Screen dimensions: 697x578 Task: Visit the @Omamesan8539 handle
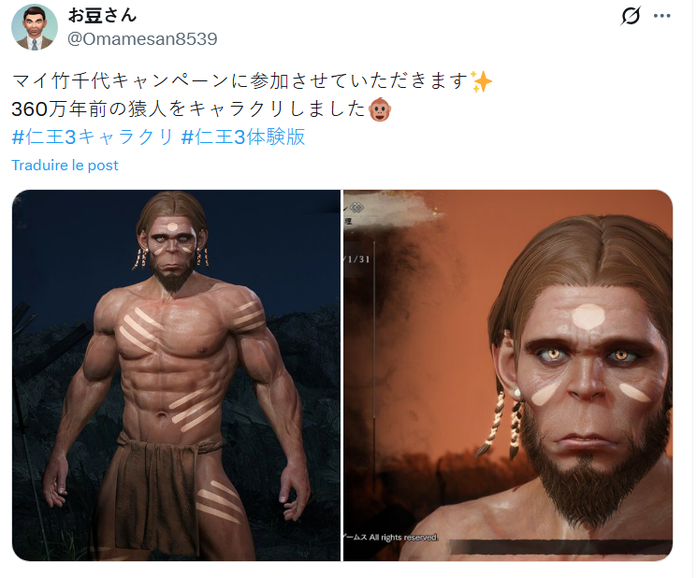coord(142,39)
